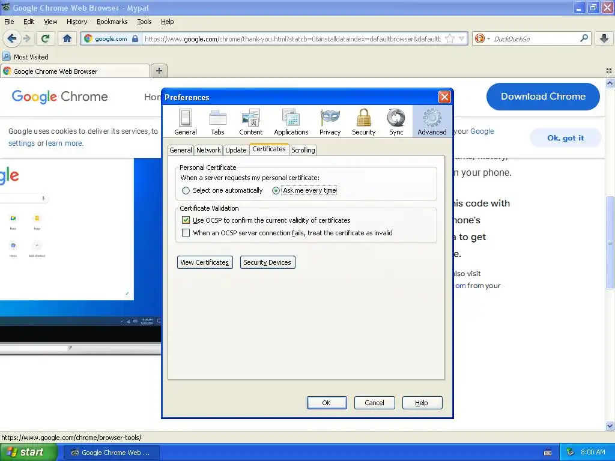The image size is (615, 461).
Task: Click Cancel in Preferences dialog
Action: 374,403
